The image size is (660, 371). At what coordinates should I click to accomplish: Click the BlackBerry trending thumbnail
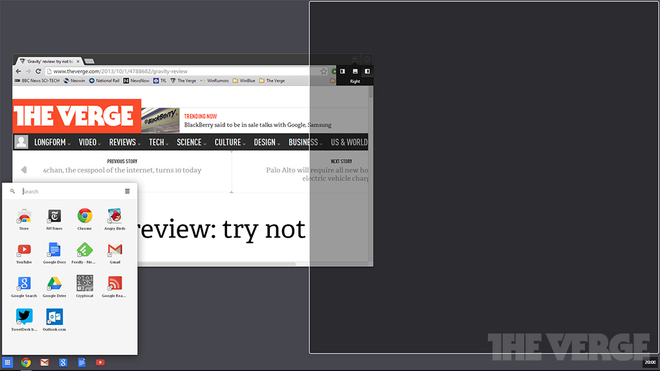pos(160,120)
